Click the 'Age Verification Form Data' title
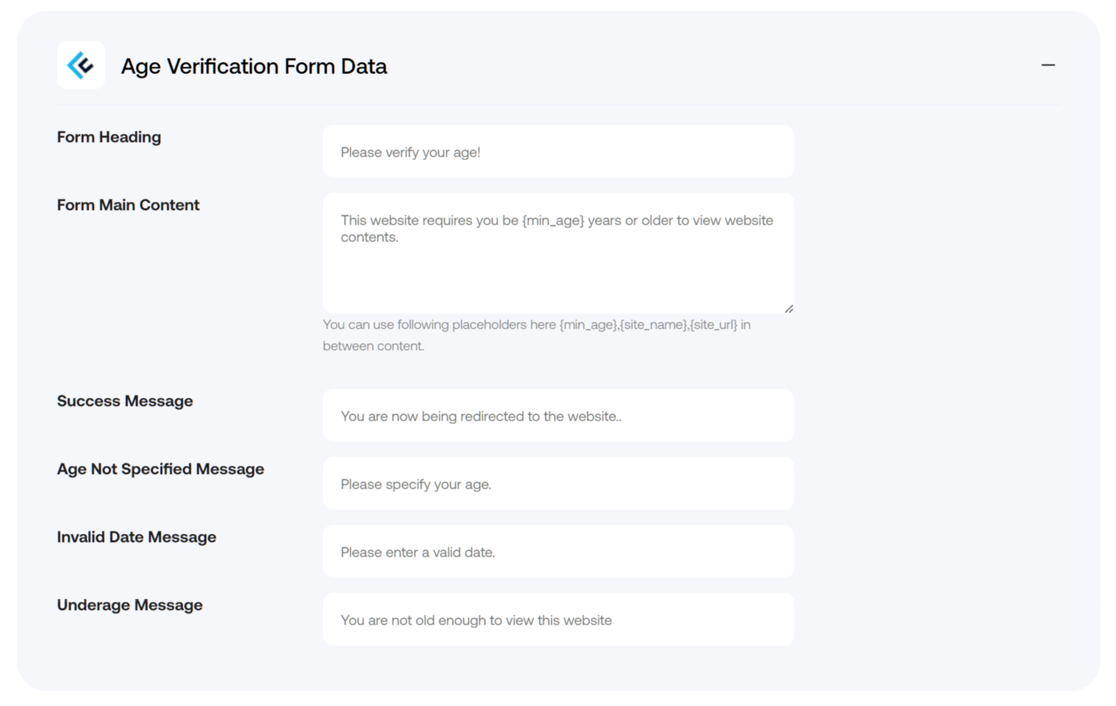Viewport: 1116px width, 706px height. click(254, 66)
